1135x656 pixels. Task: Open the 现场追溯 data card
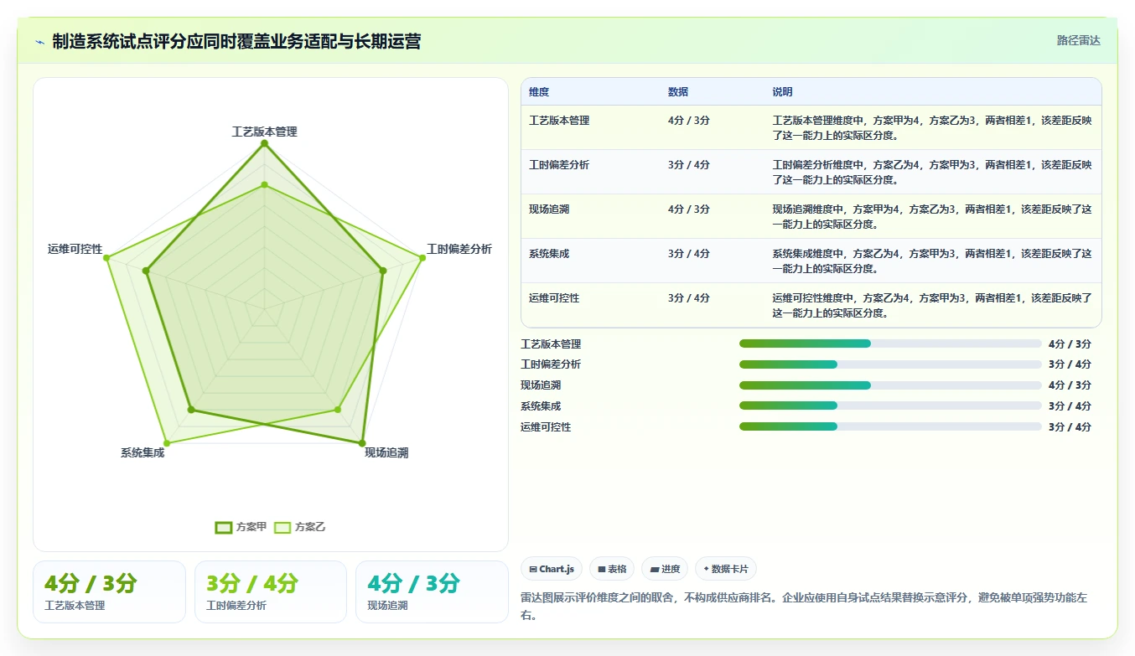[432, 591]
